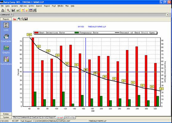Open the File menu
The width and height of the screenshot is (172, 123).
click(x=2, y=6)
